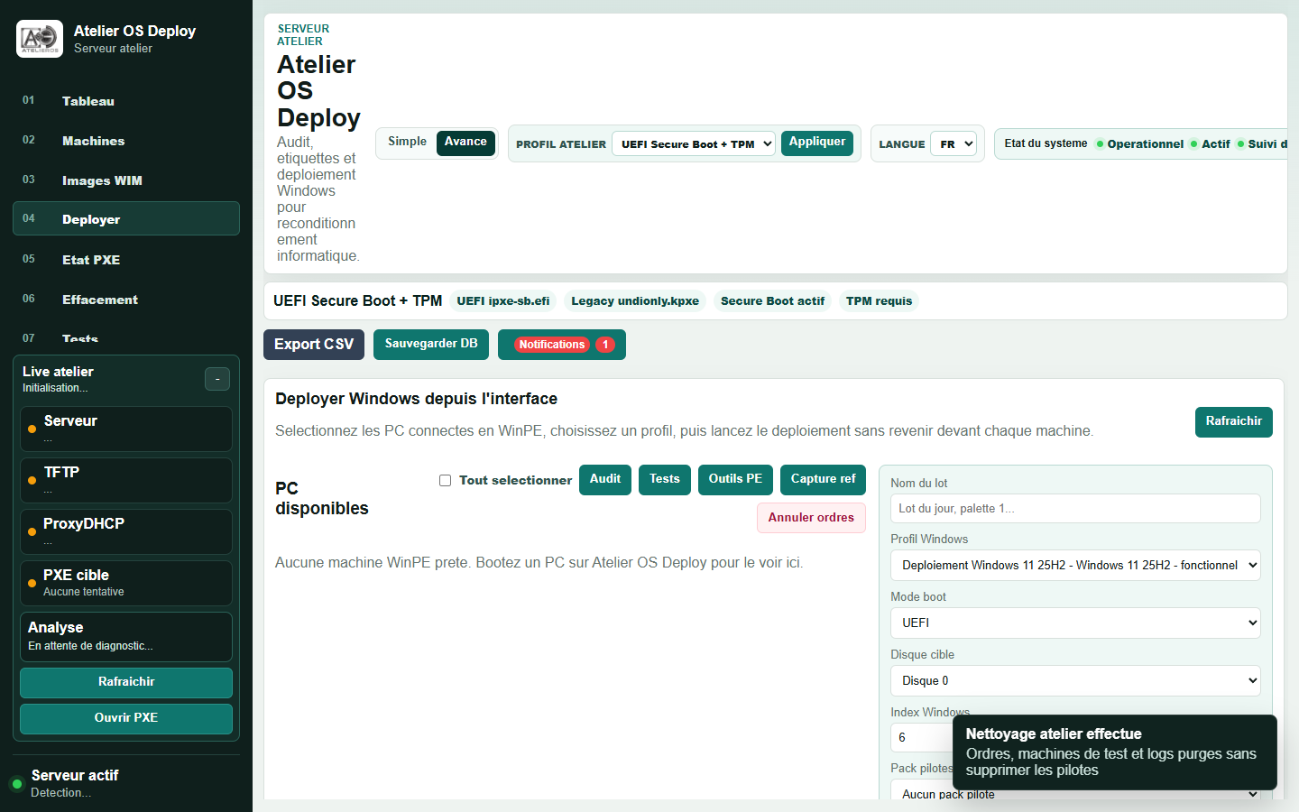Select the Serveur live status card
Viewport: 1299px width, 812px height.
(126, 429)
